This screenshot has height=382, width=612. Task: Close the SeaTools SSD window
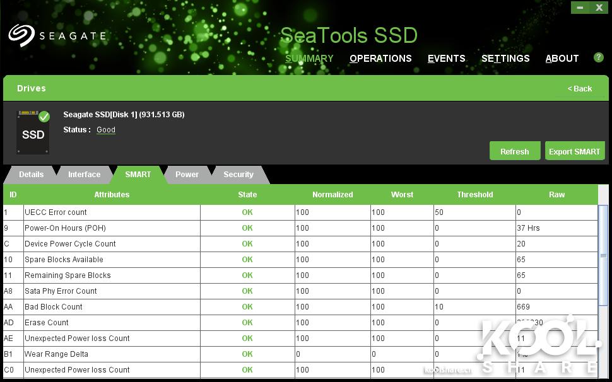599,8
